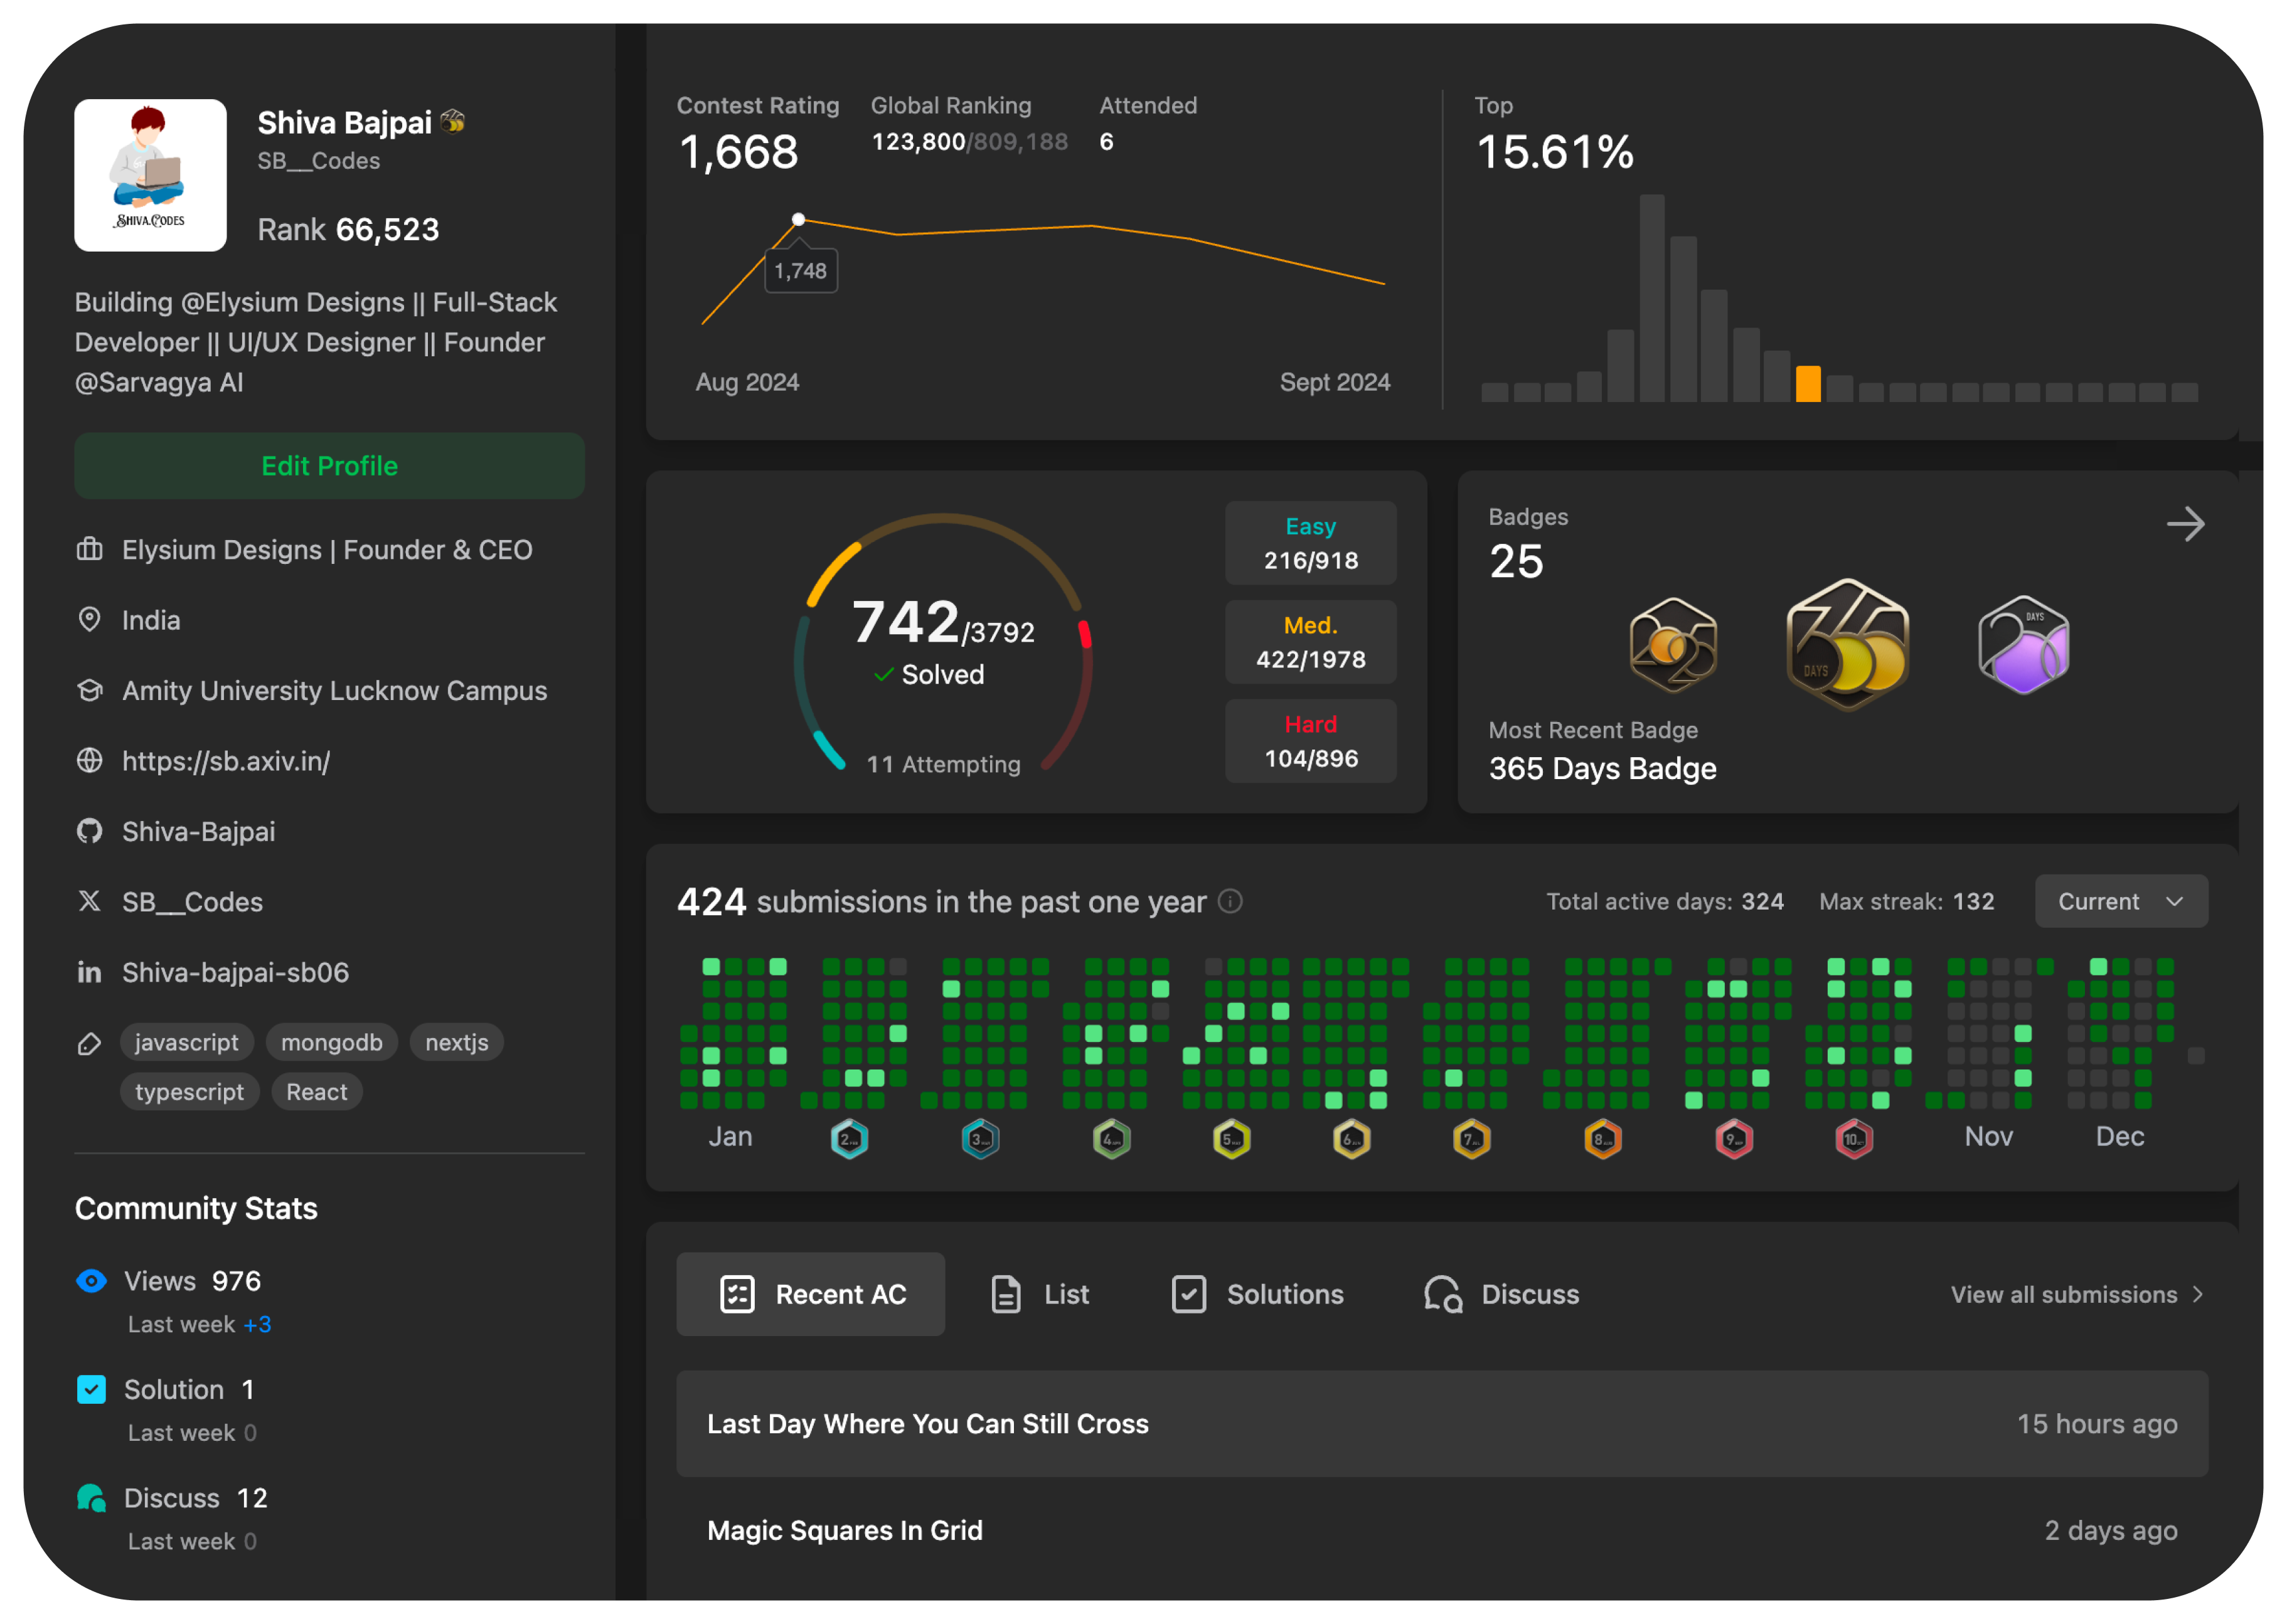Click the profile avatar picture

pyautogui.click(x=150, y=175)
